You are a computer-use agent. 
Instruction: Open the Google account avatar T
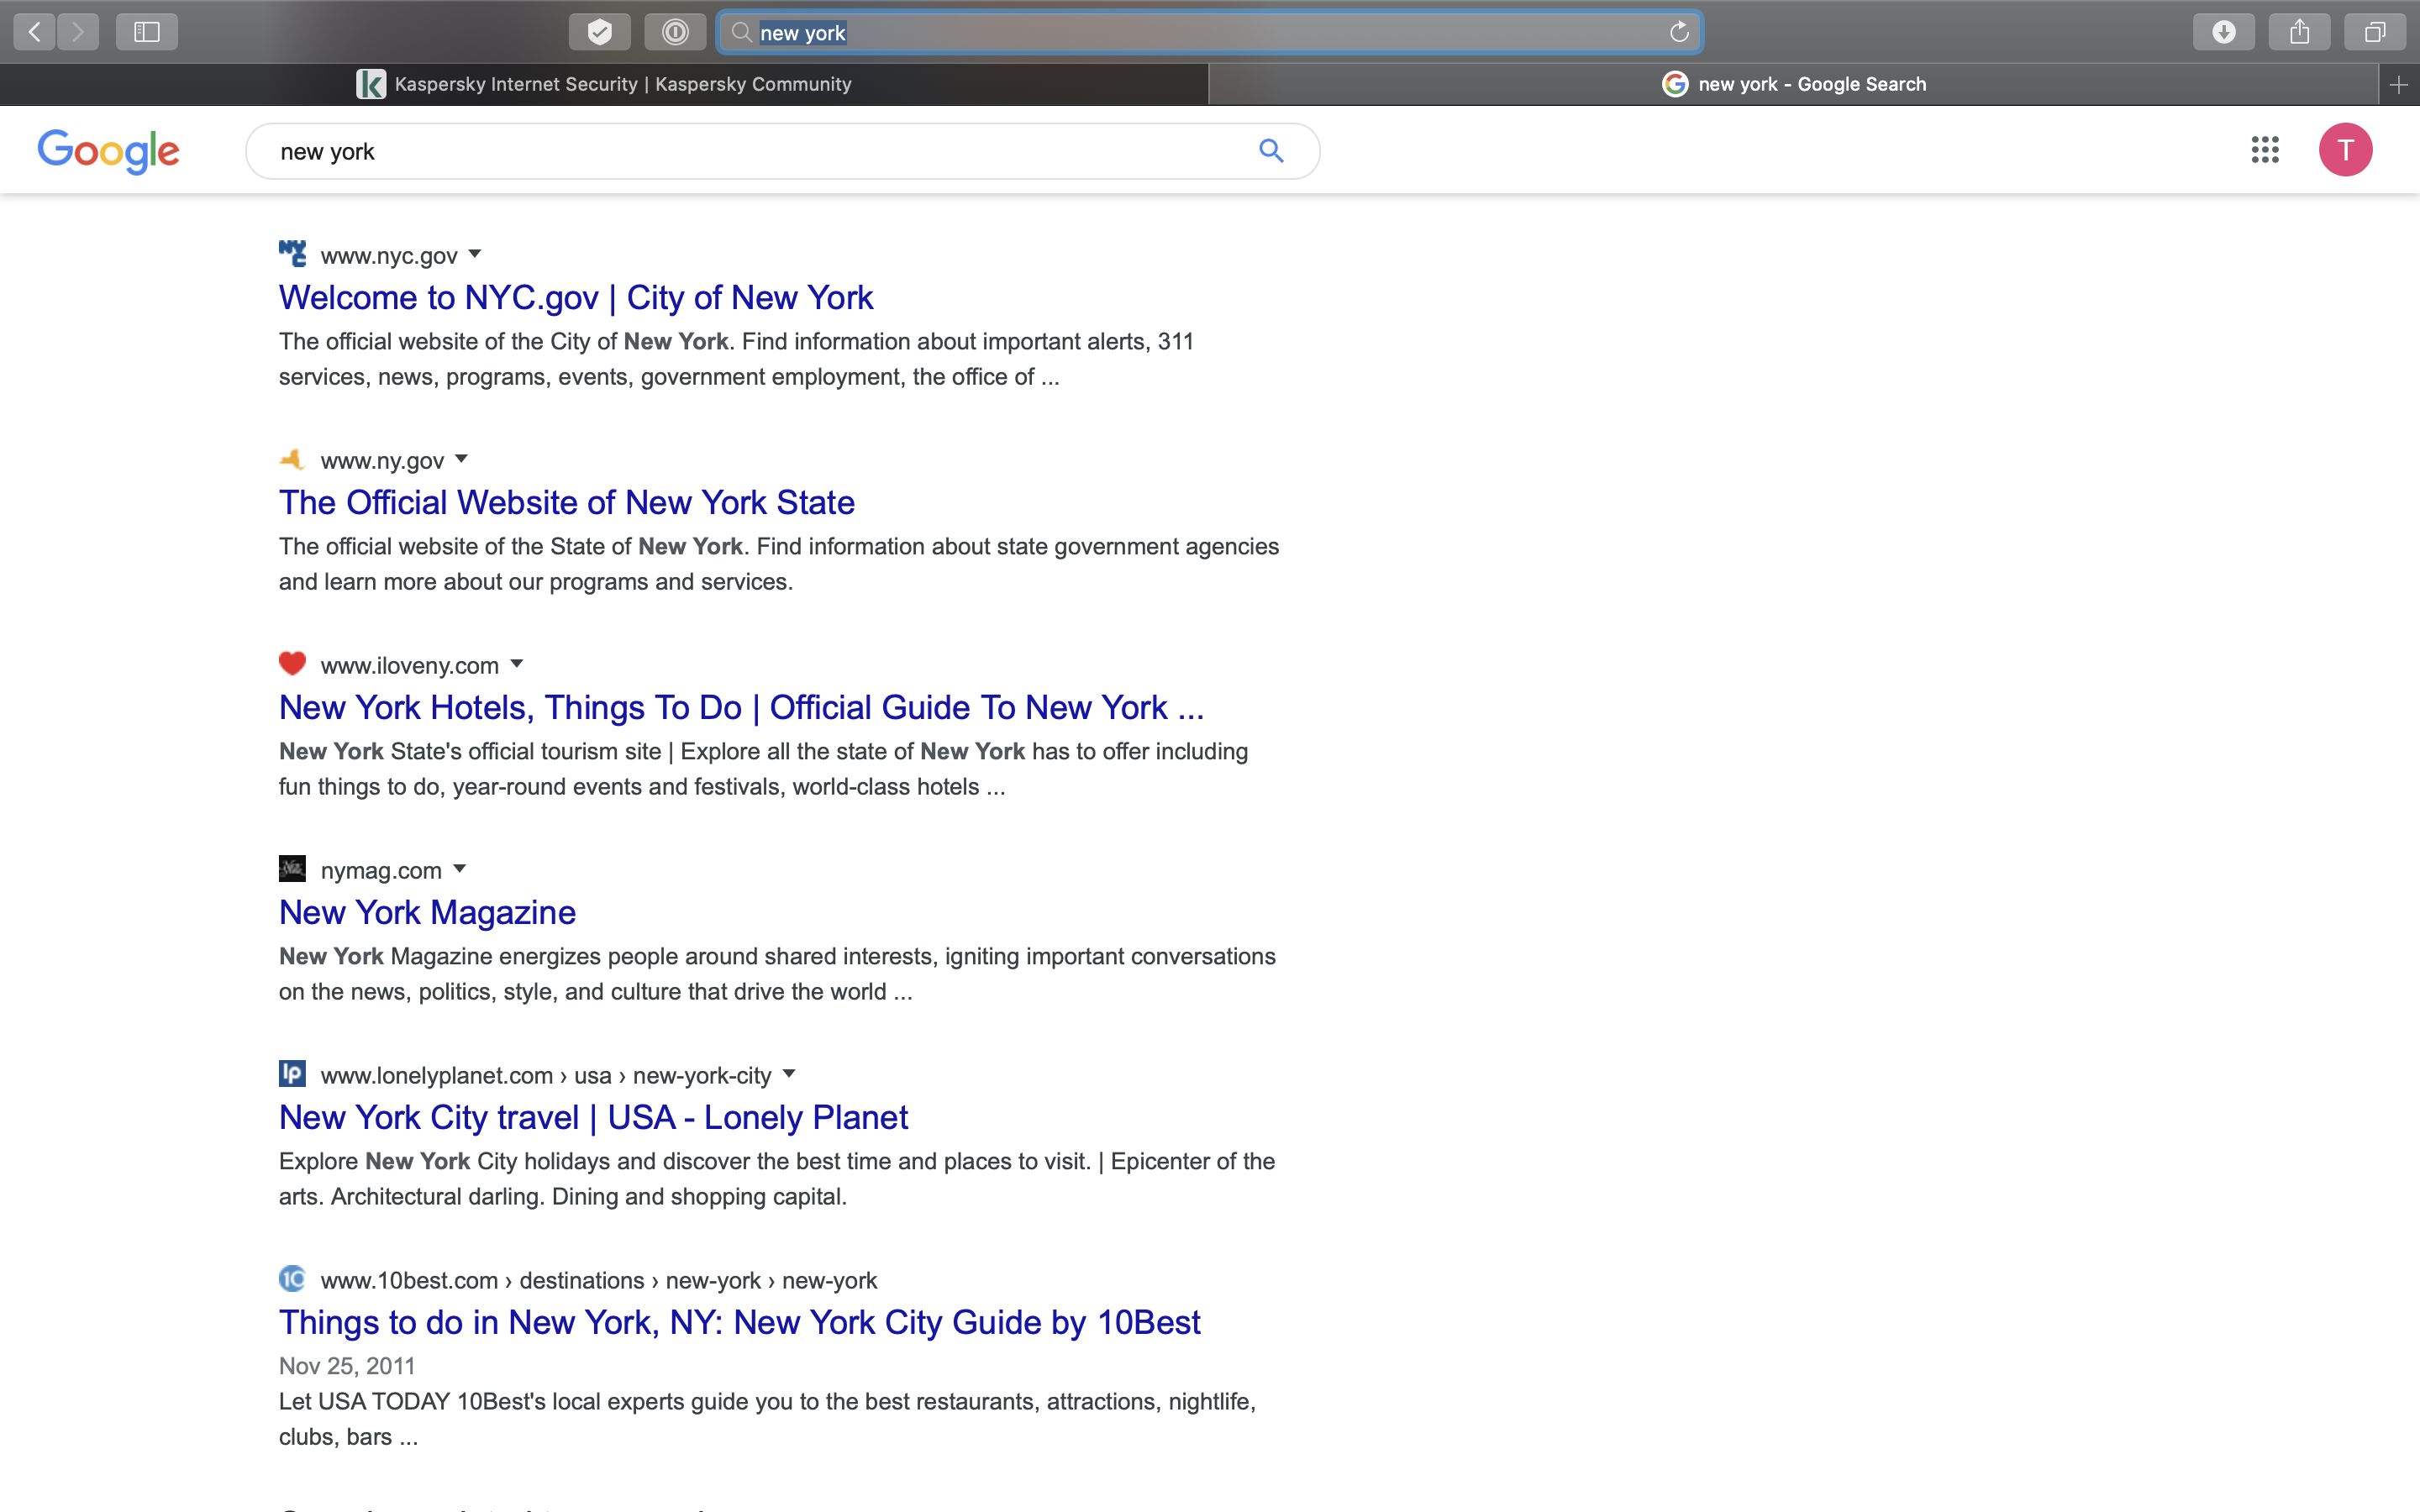tap(2345, 150)
